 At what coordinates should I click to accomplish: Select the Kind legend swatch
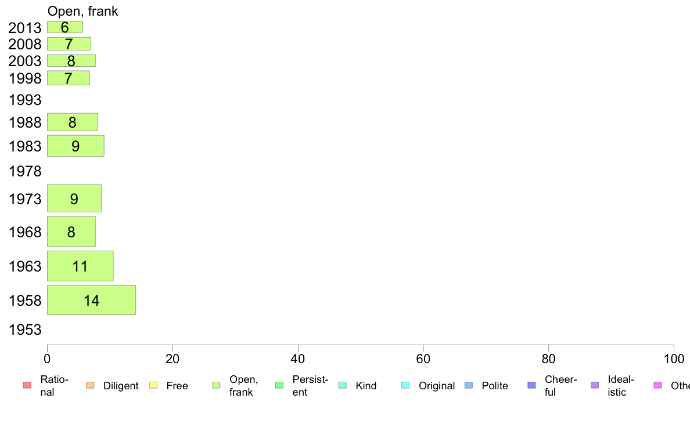pos(342,385)
